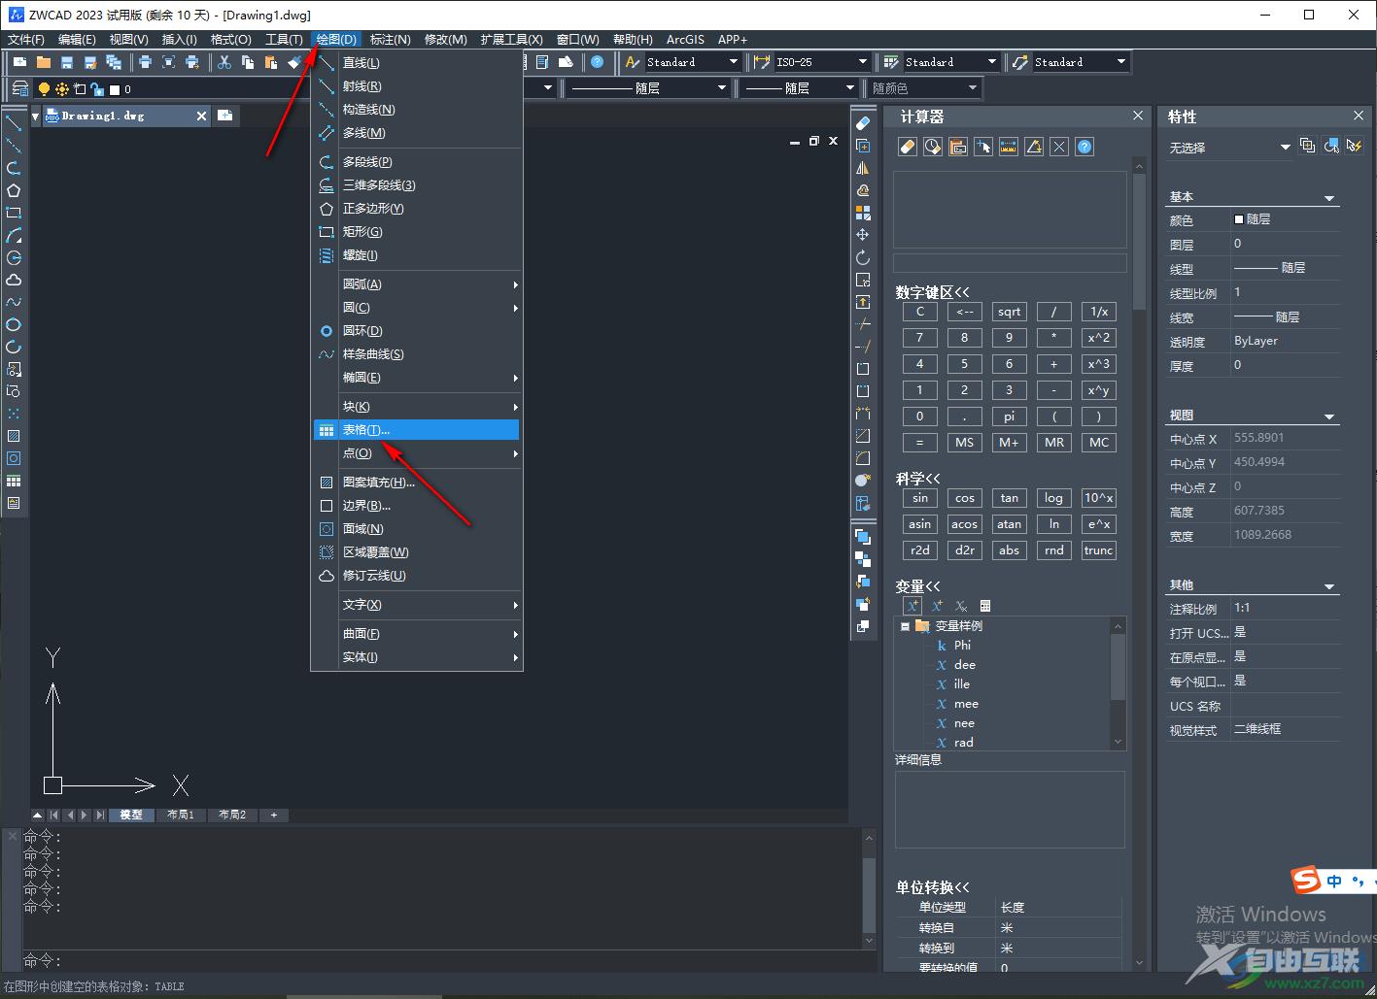Click the Cut scissors icon

tap(224, 62)
